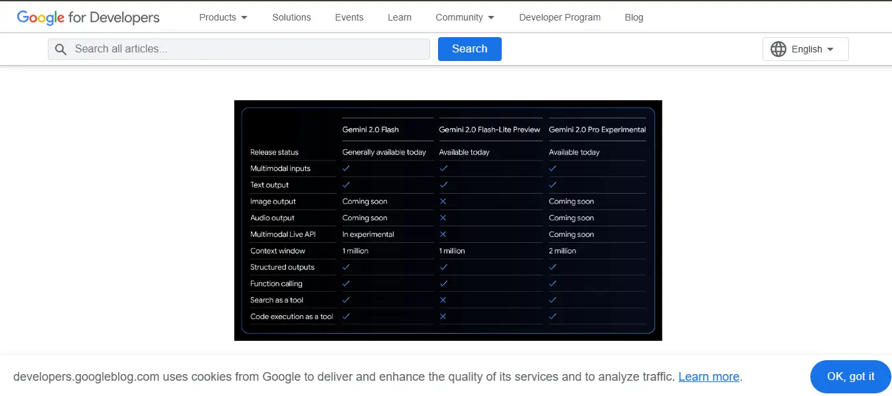The height and width of the screenshot is (396, 892).
Task: Click the Gemini 2.0 Flash-Lite Preview header
Action: (490, 129)
